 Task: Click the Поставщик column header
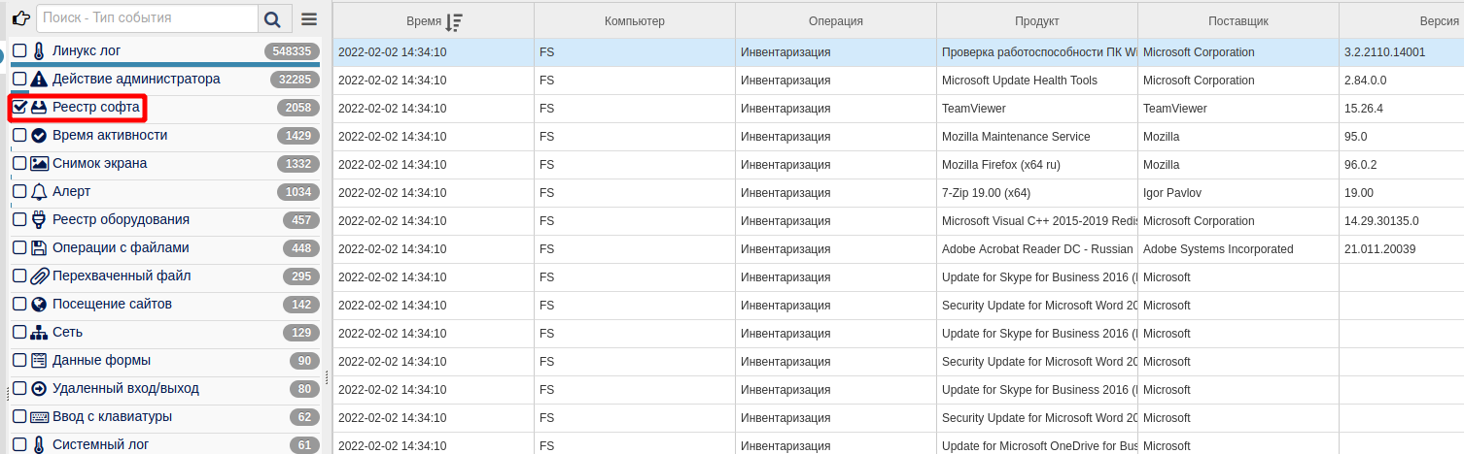1237,21
